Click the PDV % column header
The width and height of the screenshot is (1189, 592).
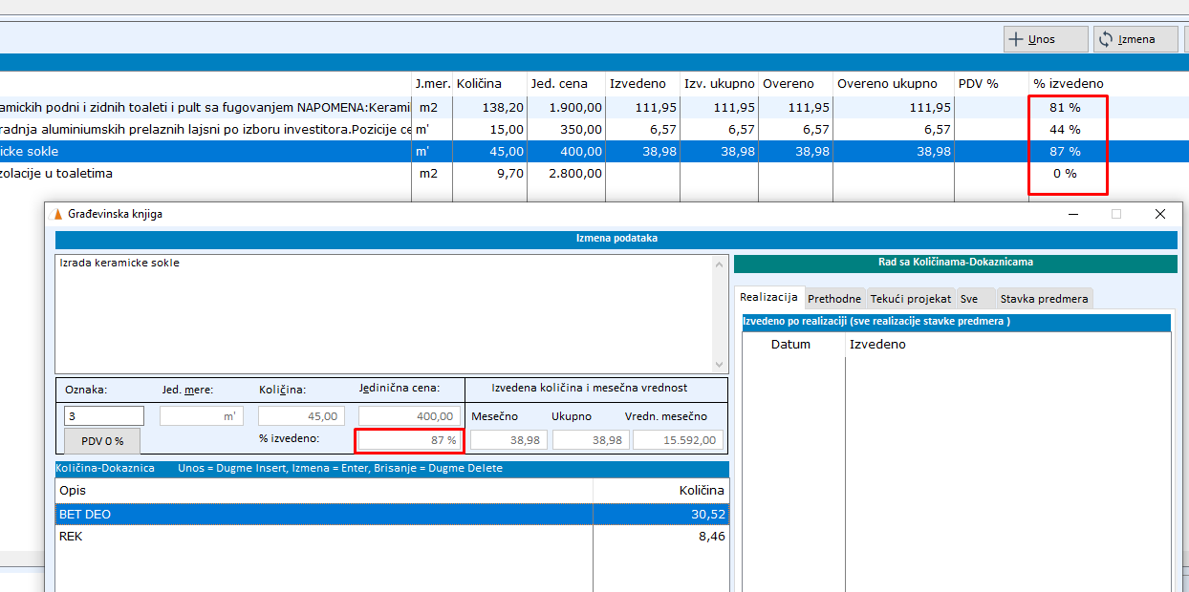[x=992, y=84]
